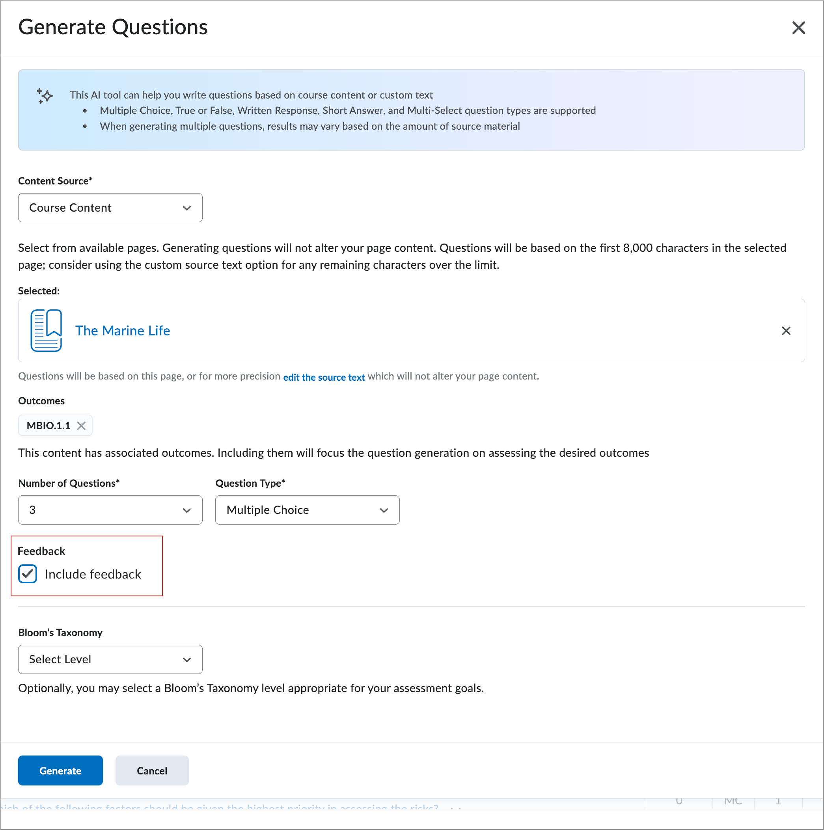
Task: Click the MBIO.1.1 outcome chip
Action: (48, 425)
